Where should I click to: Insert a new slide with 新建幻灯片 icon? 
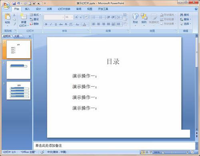click(x=24, y=17)
